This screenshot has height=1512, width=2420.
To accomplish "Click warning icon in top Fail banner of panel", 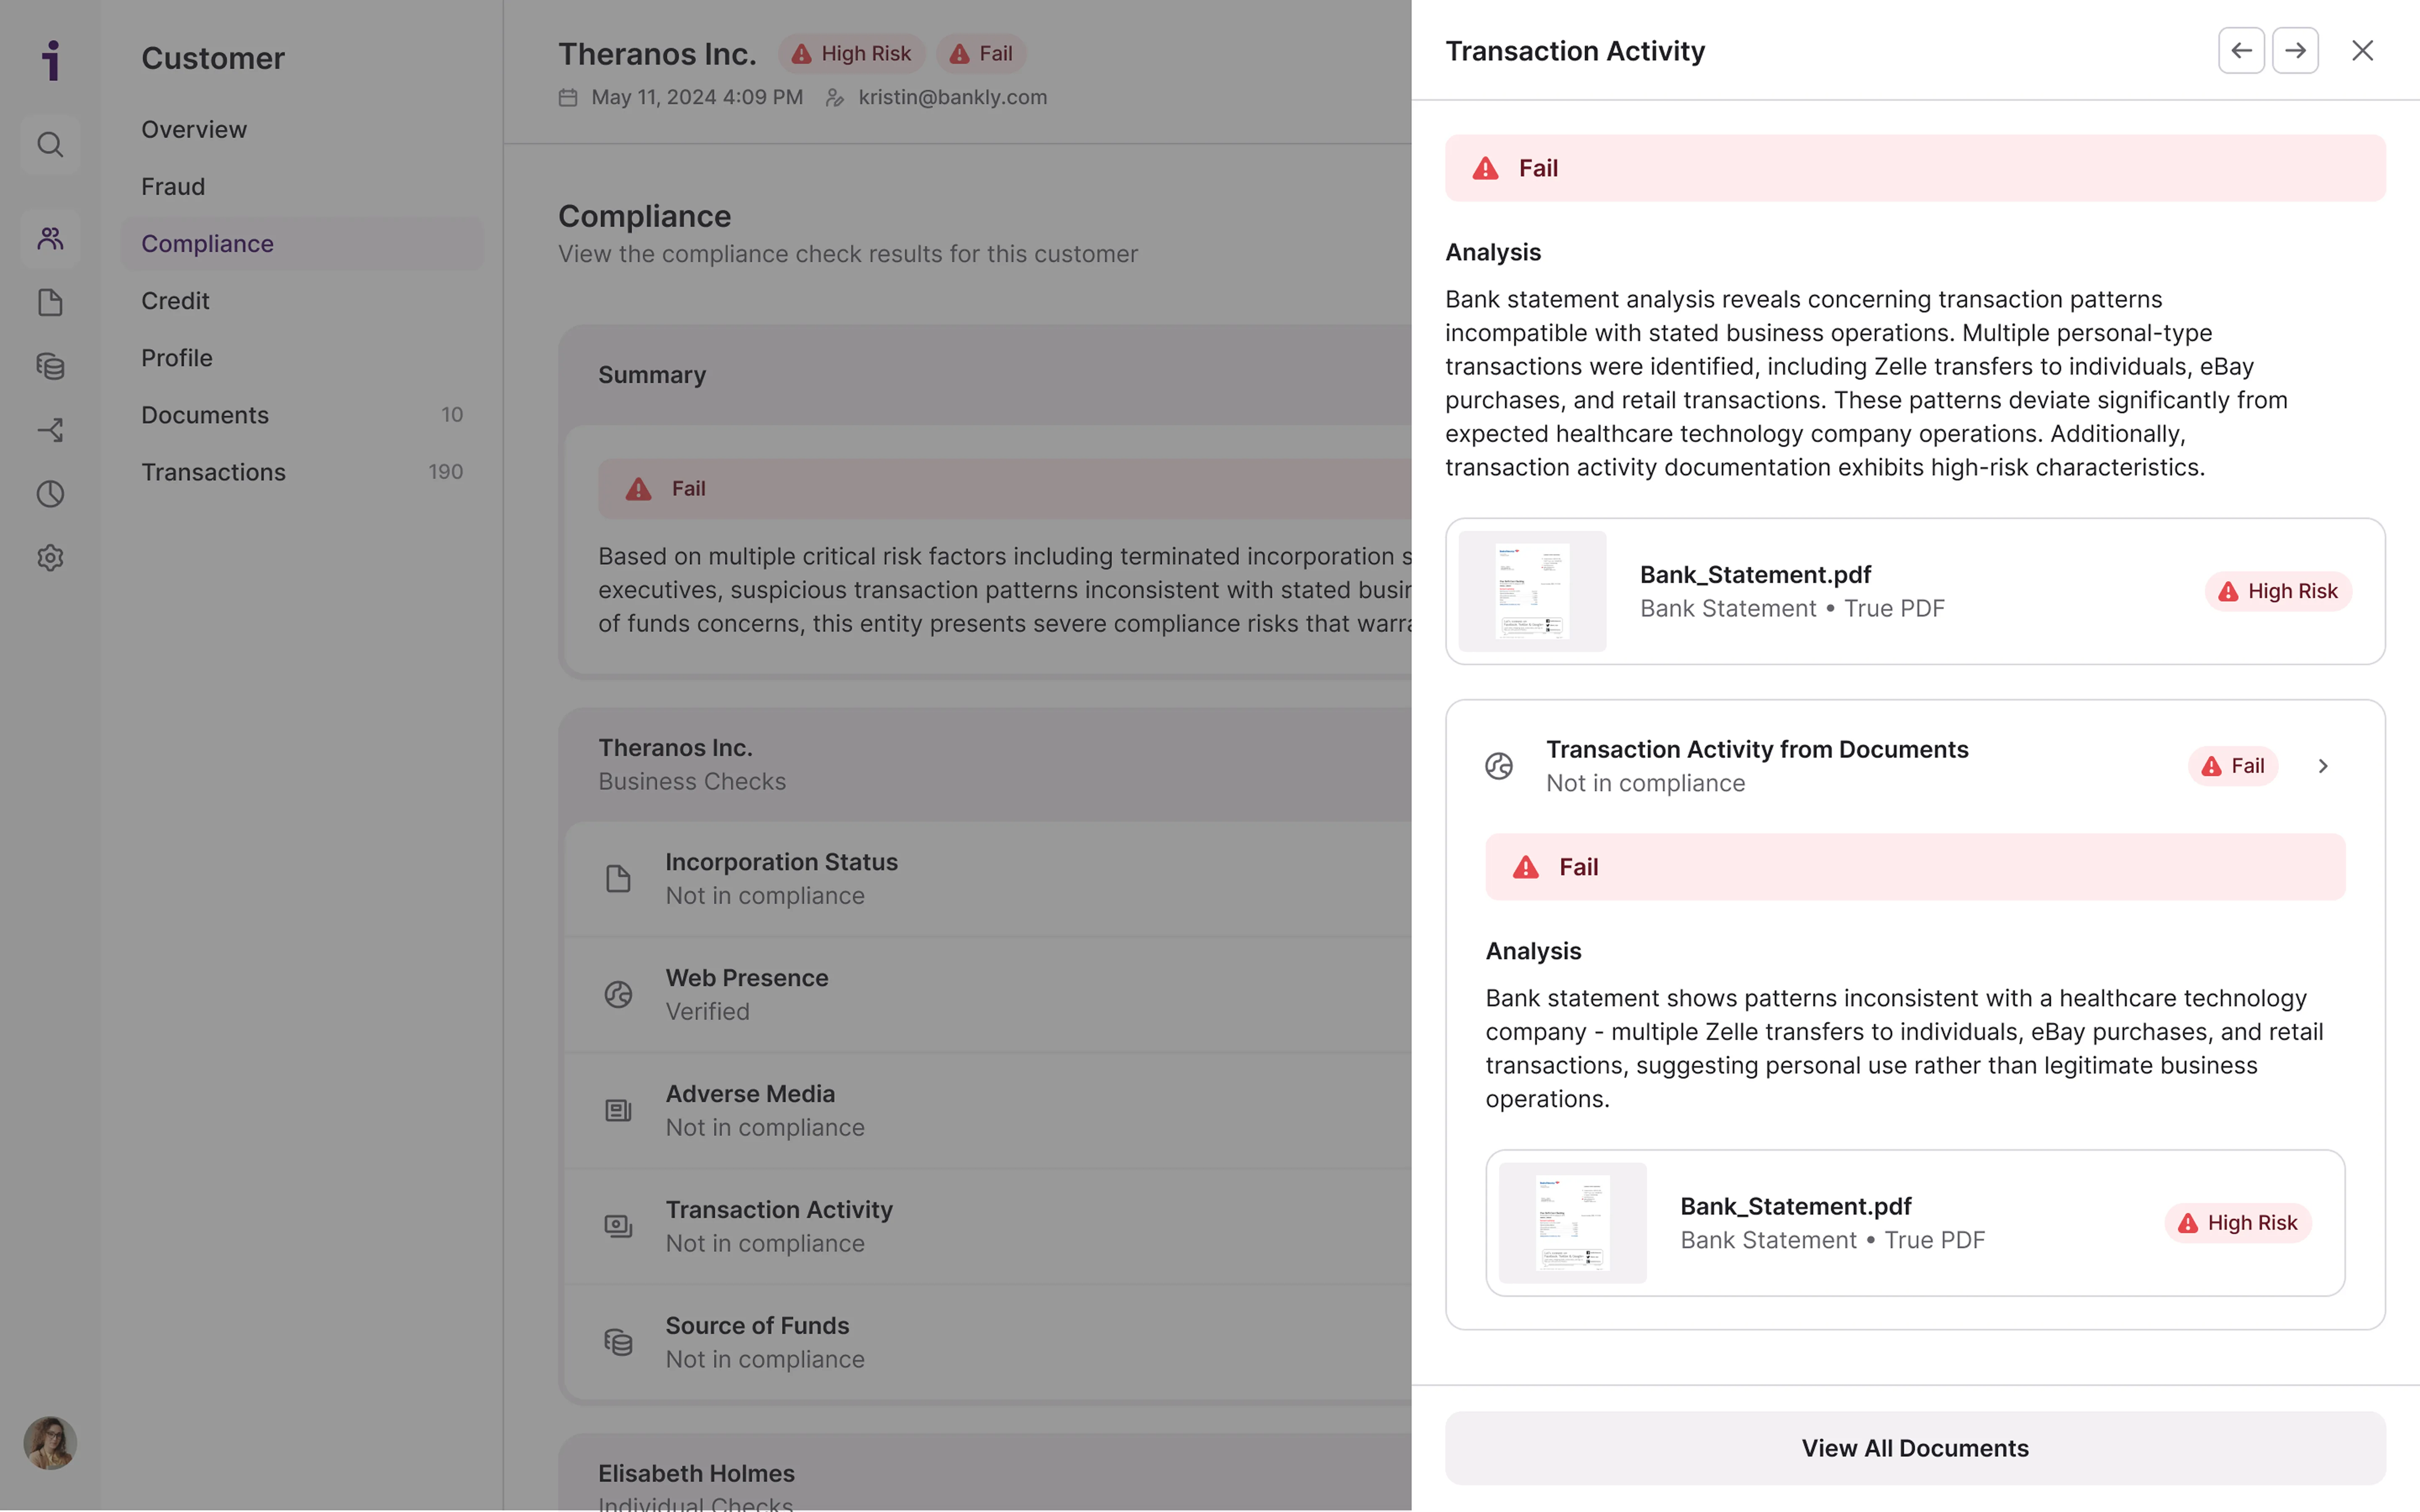I will pyautogui.click(x=1485, y=168).
